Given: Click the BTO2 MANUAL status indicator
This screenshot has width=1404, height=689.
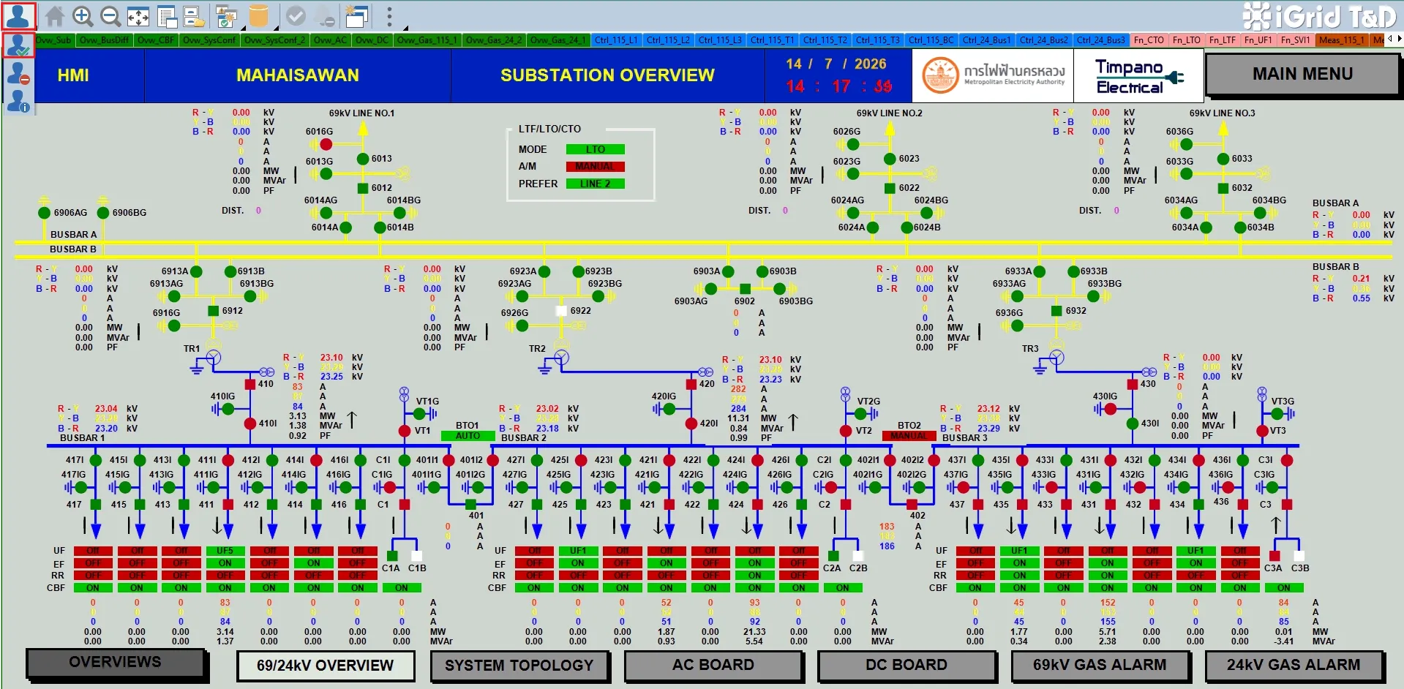Looking at the screenshot, I should click(x=909, y=436).
